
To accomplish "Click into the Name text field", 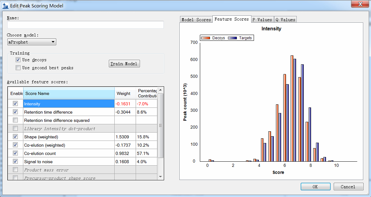I will coord(85,25).
